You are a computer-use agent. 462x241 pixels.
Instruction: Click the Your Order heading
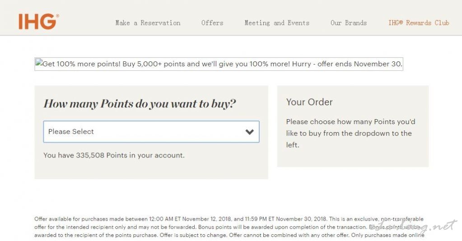pyautogui.click(x=309, y=102)
